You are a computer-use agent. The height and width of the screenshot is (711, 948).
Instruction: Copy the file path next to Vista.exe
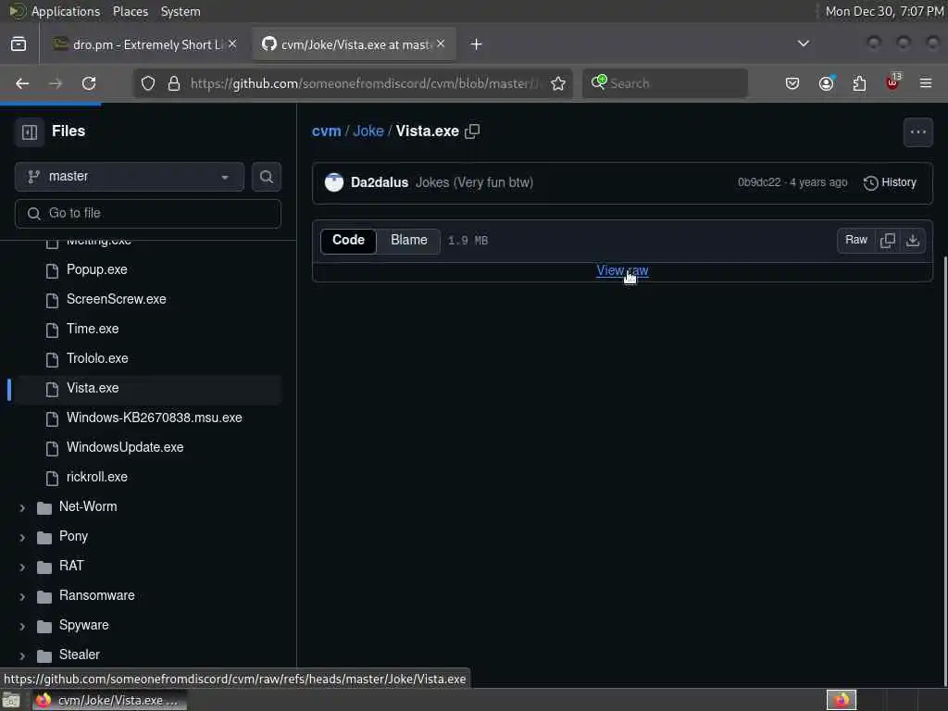[x=472, y=131]
